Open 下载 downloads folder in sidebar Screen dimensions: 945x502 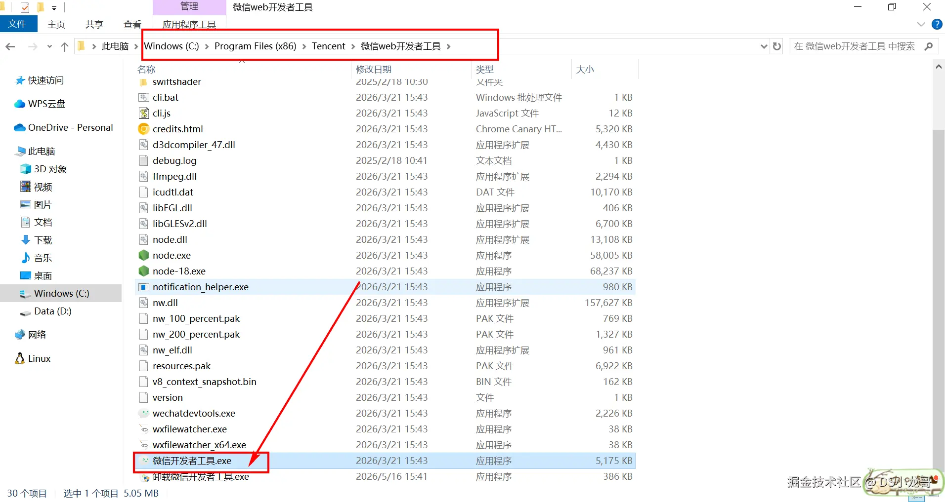36,240
